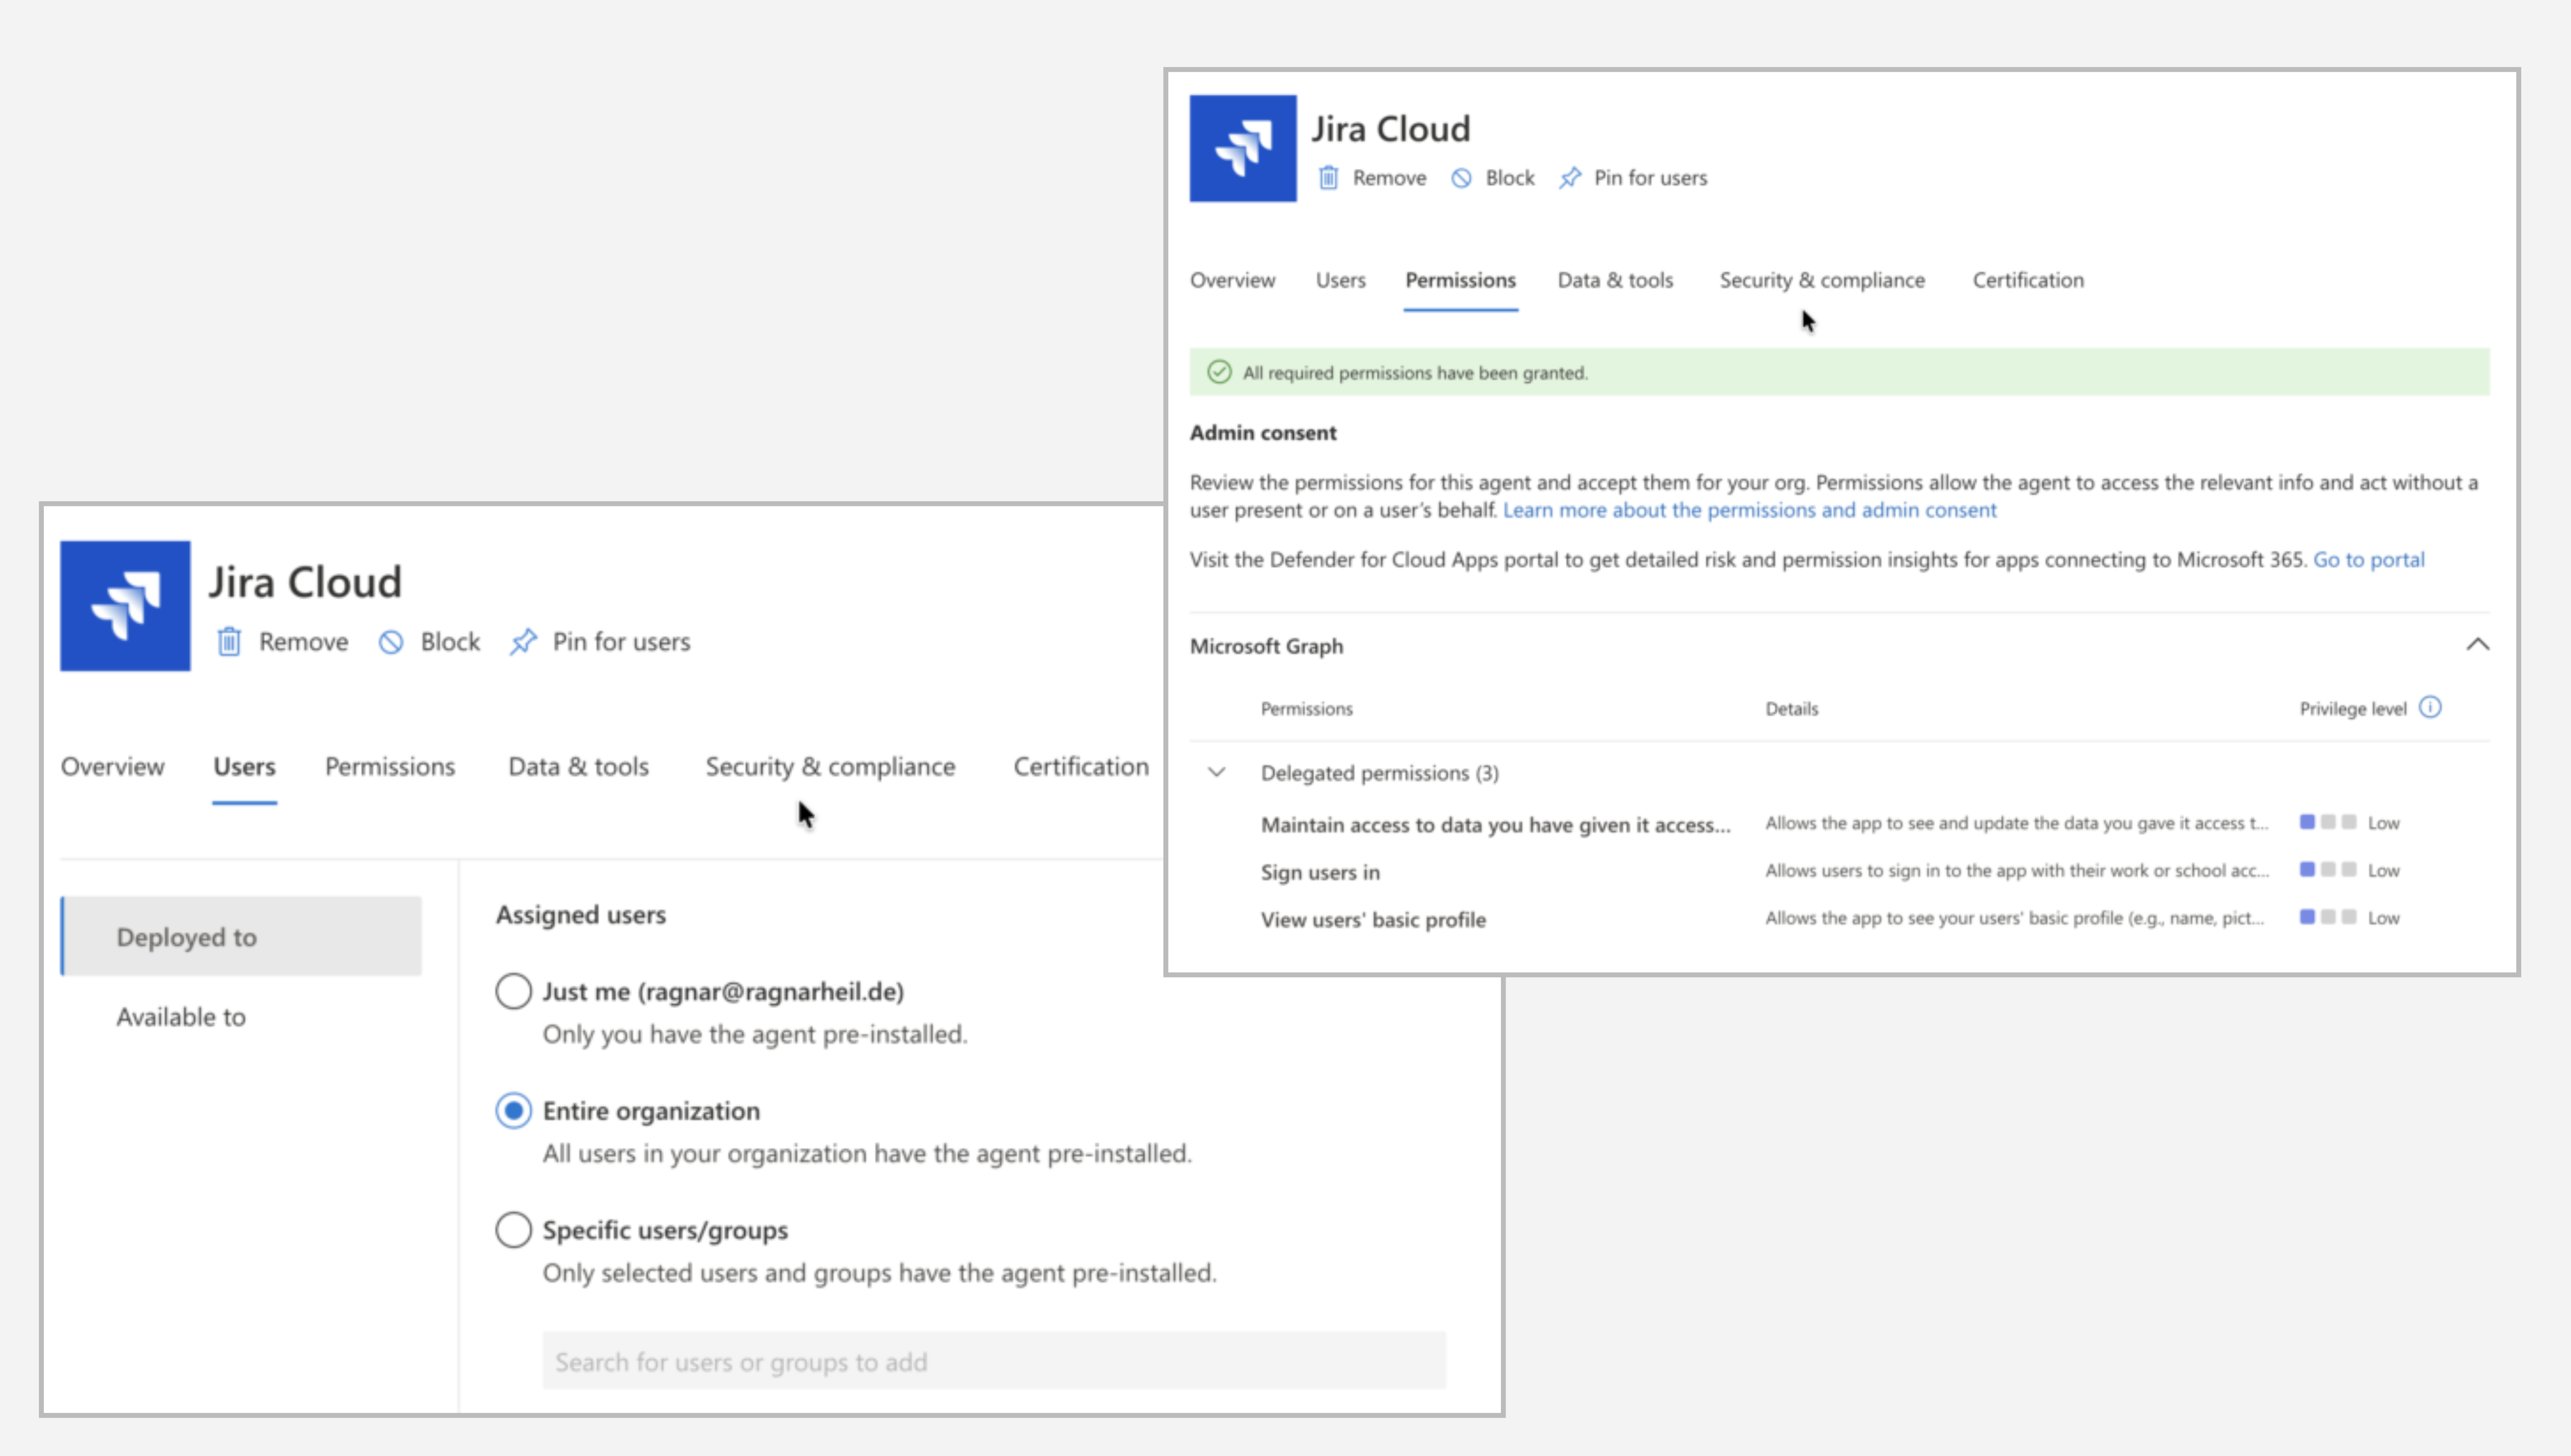Click Remove trash icon in right panel
Image resolution: width=2571 pixels, height=1456 pixels.
click(x=1328, y=178)
